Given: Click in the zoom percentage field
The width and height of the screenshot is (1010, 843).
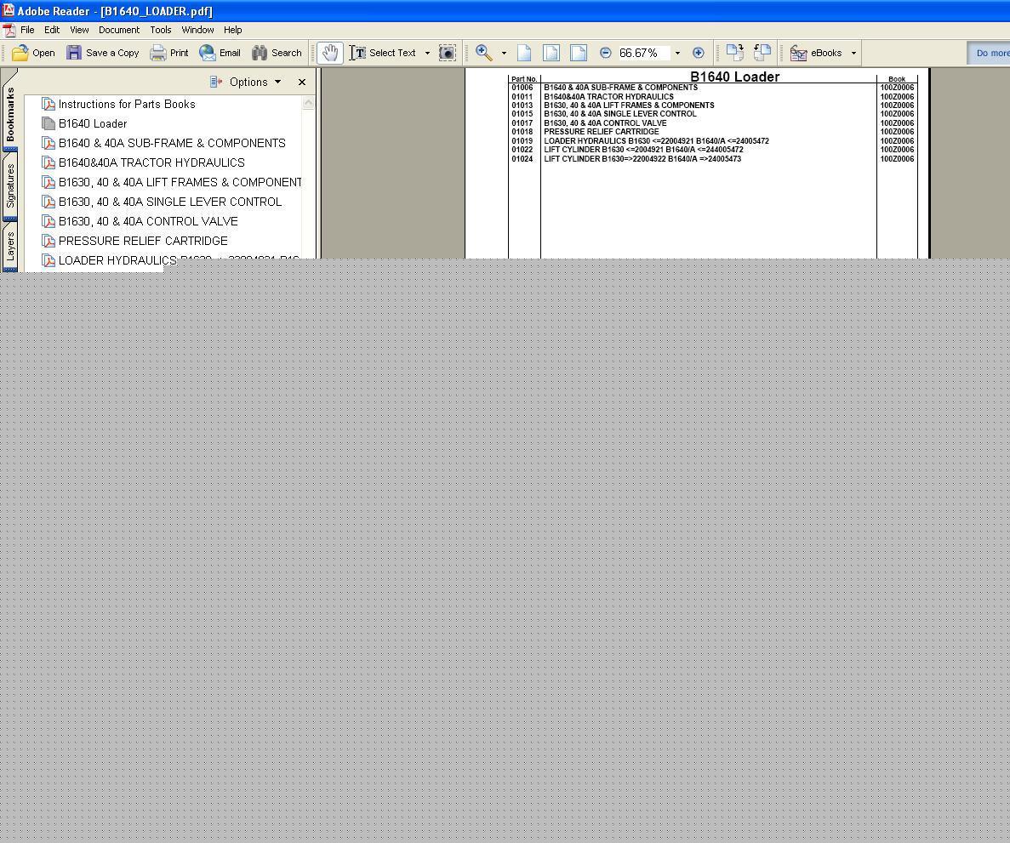Looking at the screenshot, I should coord(643,53).
